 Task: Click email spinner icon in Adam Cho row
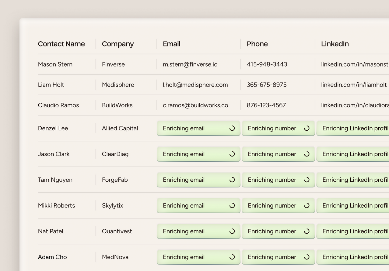point(232,257)
